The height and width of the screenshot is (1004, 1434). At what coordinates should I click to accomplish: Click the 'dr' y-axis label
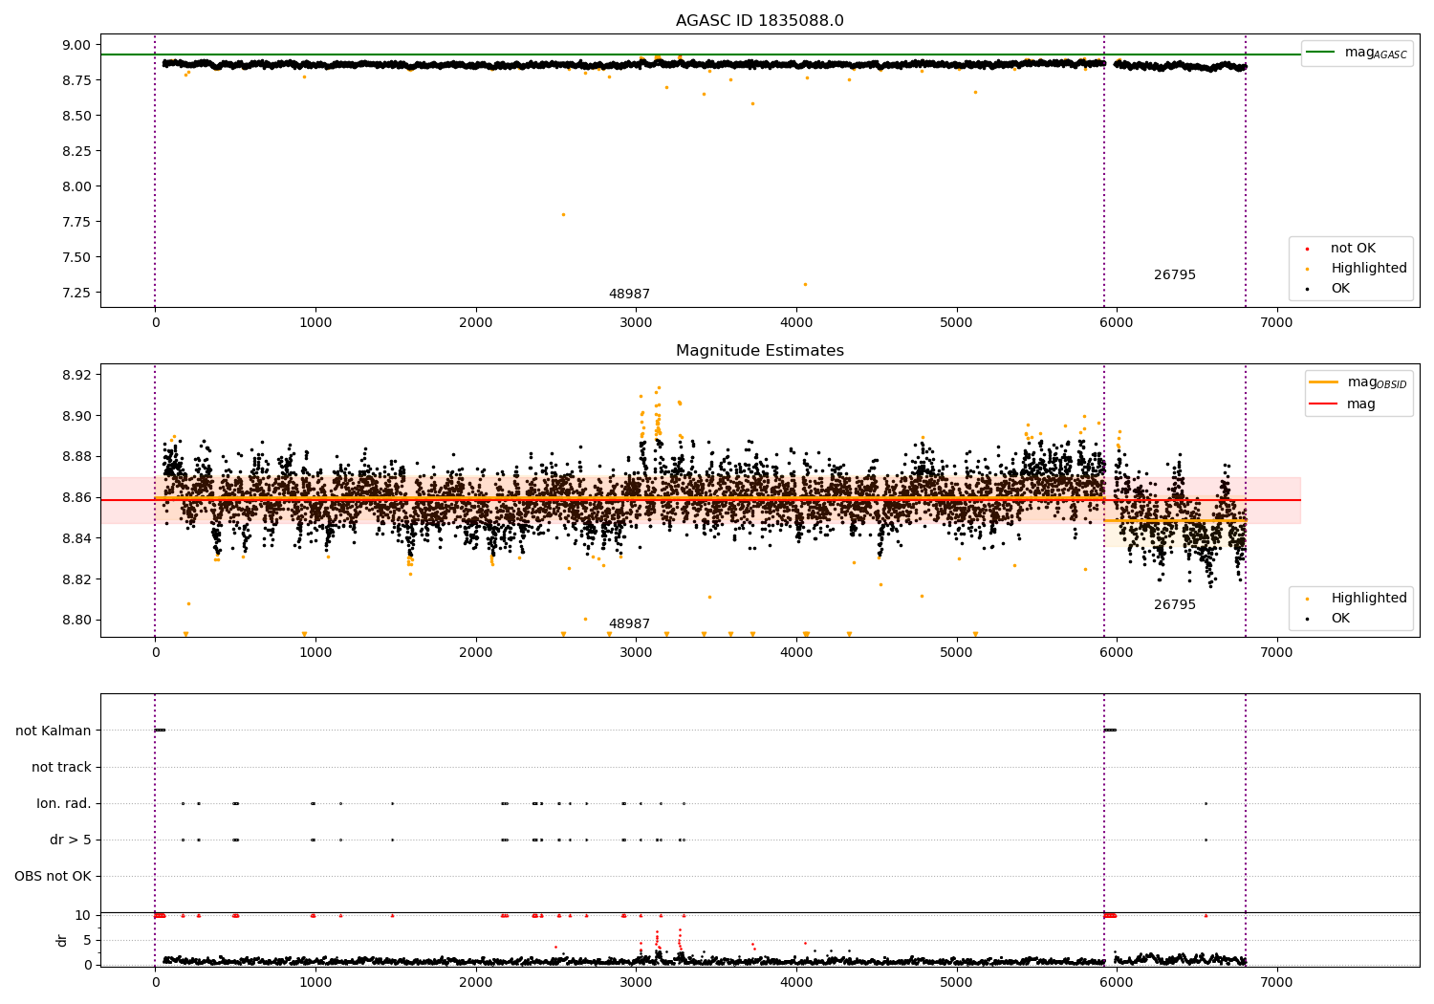[x=62, y=941]
